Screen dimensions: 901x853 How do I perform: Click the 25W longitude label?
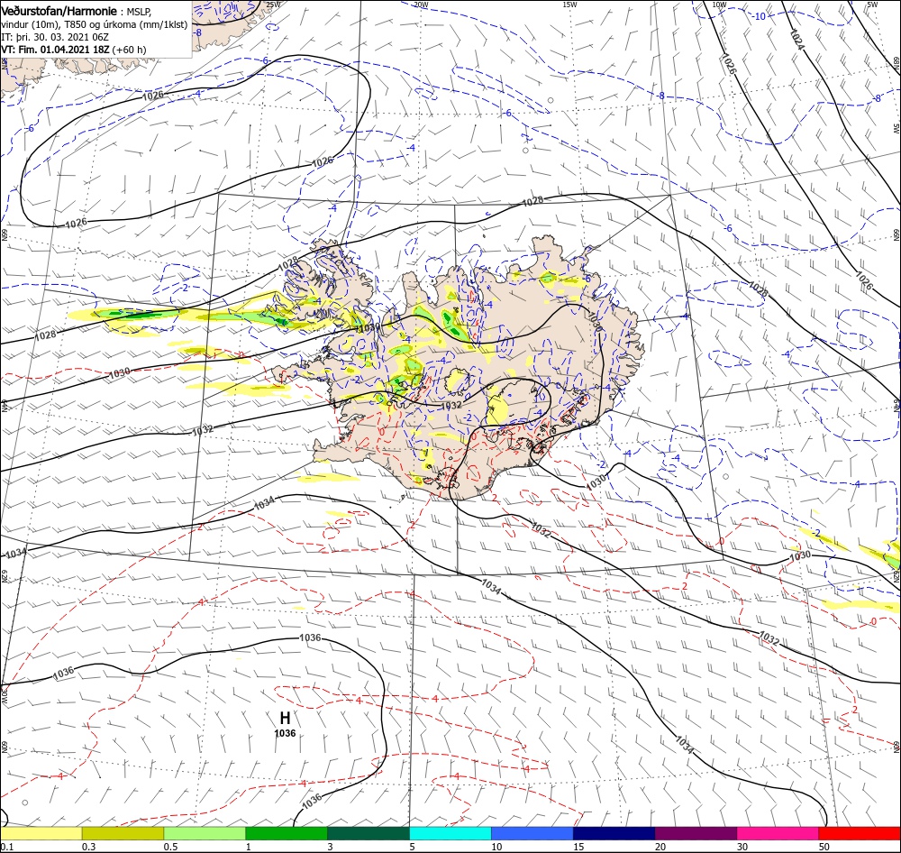[274, 5]
